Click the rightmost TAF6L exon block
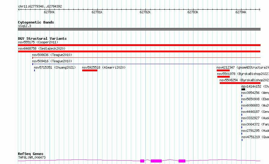269x164 pixels. click(x=182, y=161)
